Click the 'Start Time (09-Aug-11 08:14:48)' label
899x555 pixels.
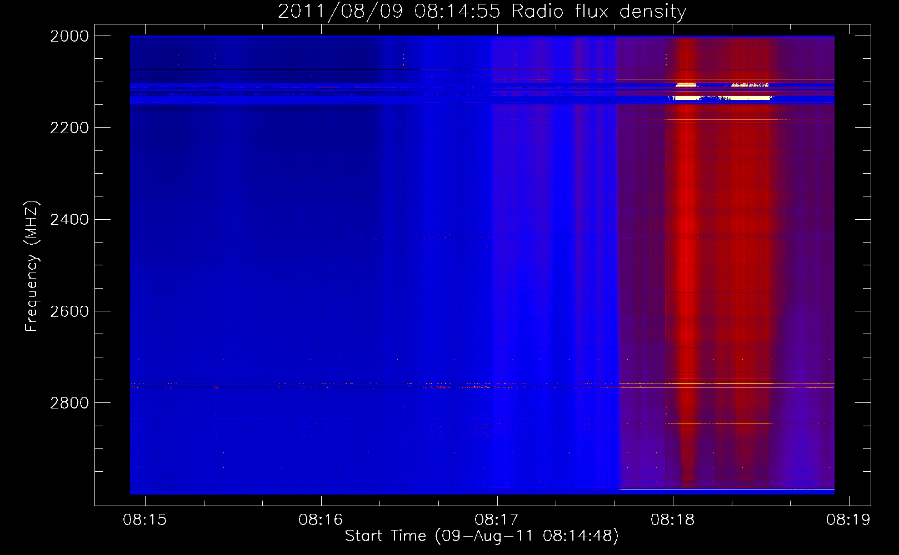coord(482,536)
